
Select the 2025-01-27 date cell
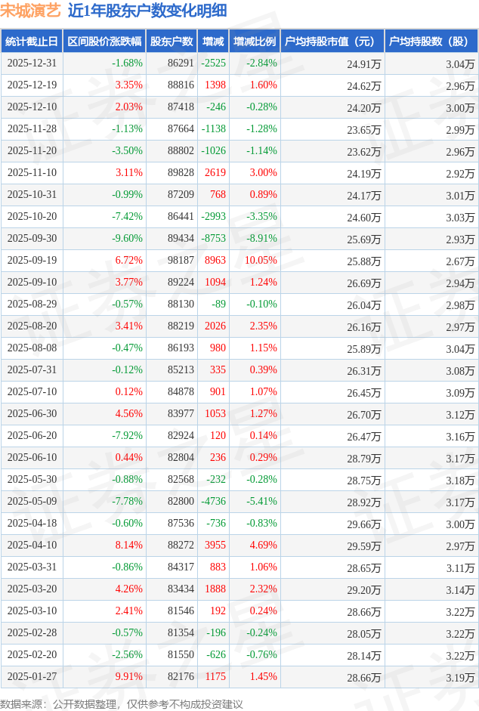[32, 677]
